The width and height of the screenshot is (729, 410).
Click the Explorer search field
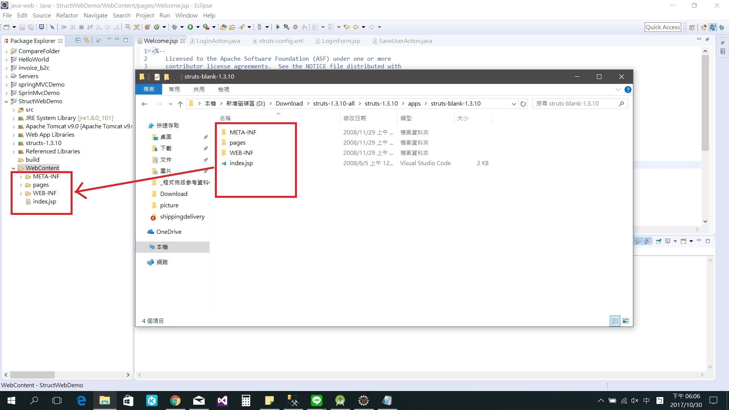(x=577, y=103)
